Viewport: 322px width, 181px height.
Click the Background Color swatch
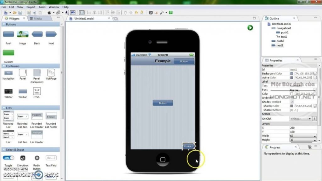(291, 73)
